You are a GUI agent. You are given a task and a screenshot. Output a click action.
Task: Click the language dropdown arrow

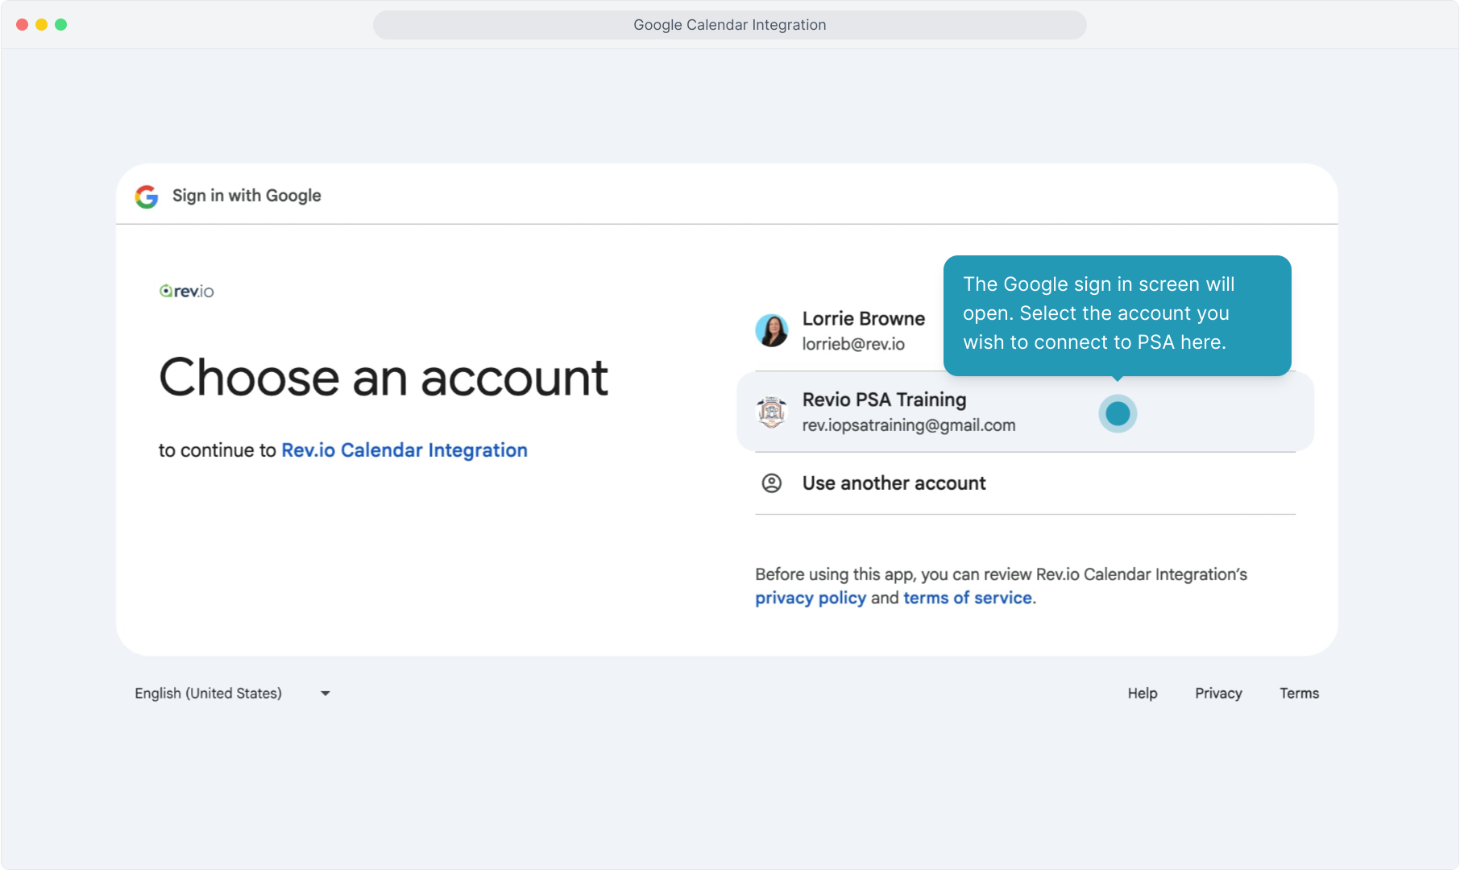[326, 694]
